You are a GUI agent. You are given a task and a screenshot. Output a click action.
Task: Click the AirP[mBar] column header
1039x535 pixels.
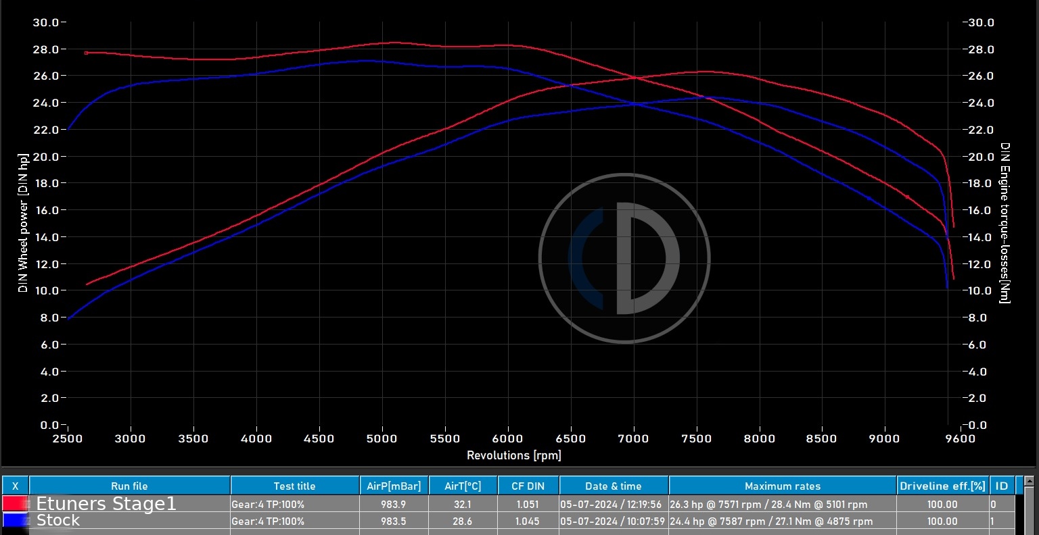(x=394, y=486)
